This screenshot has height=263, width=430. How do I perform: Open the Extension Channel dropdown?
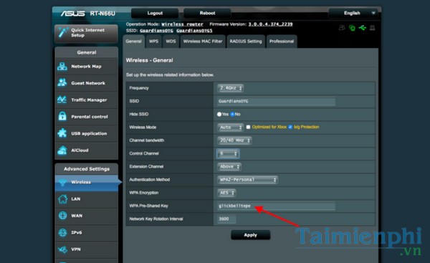click(x=229, y=166)
